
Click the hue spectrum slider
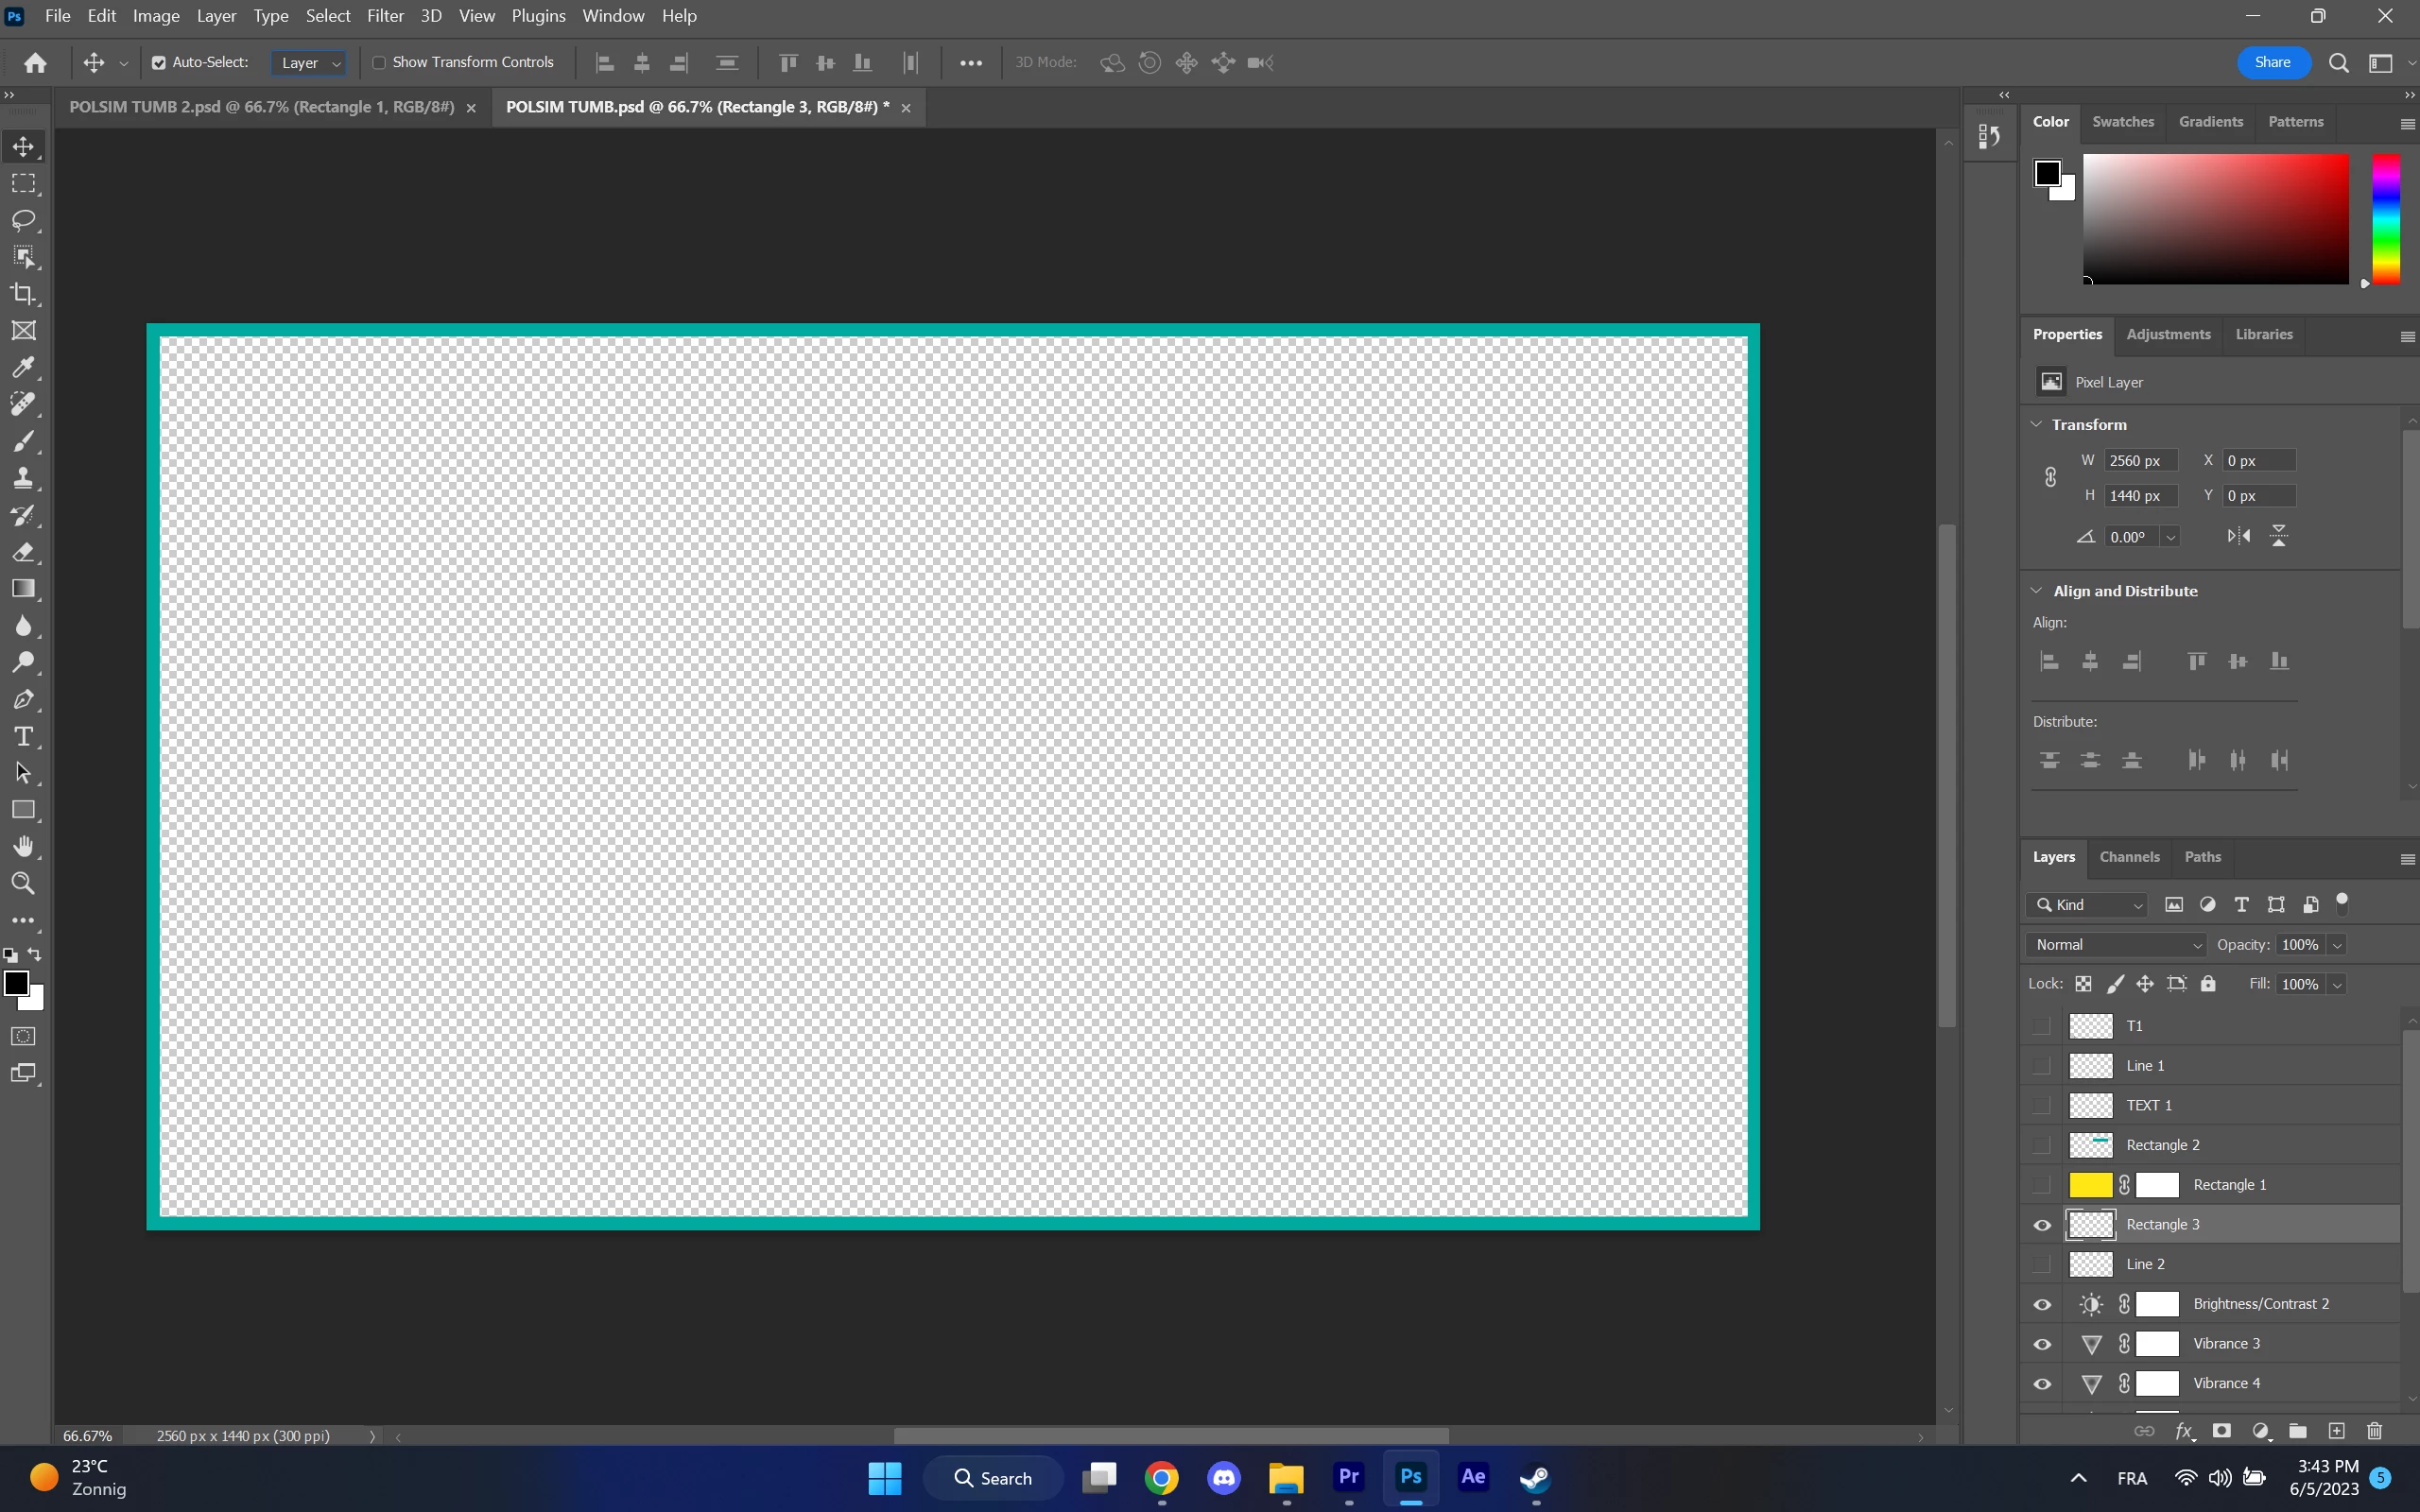2385,218
